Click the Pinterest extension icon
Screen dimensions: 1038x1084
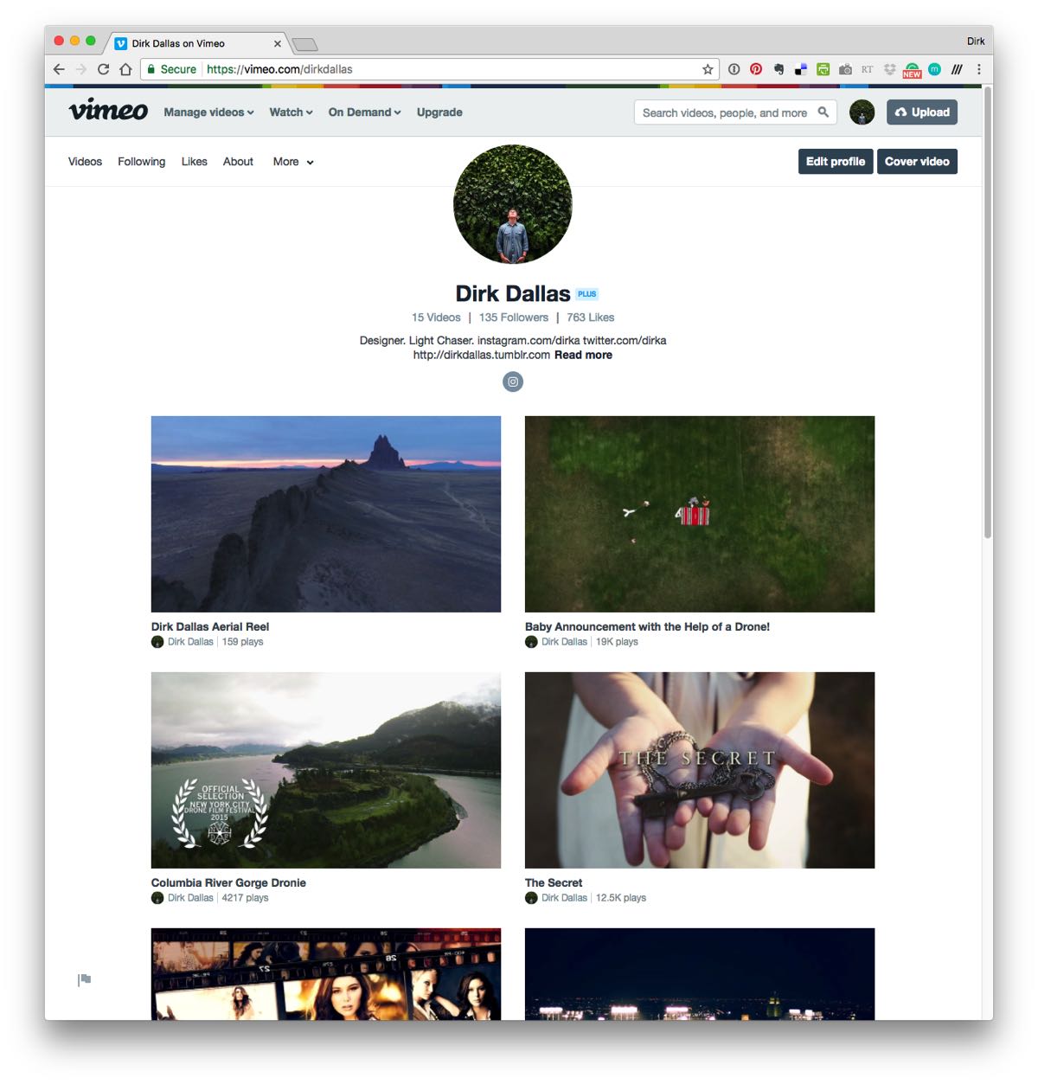coord(756,69)
